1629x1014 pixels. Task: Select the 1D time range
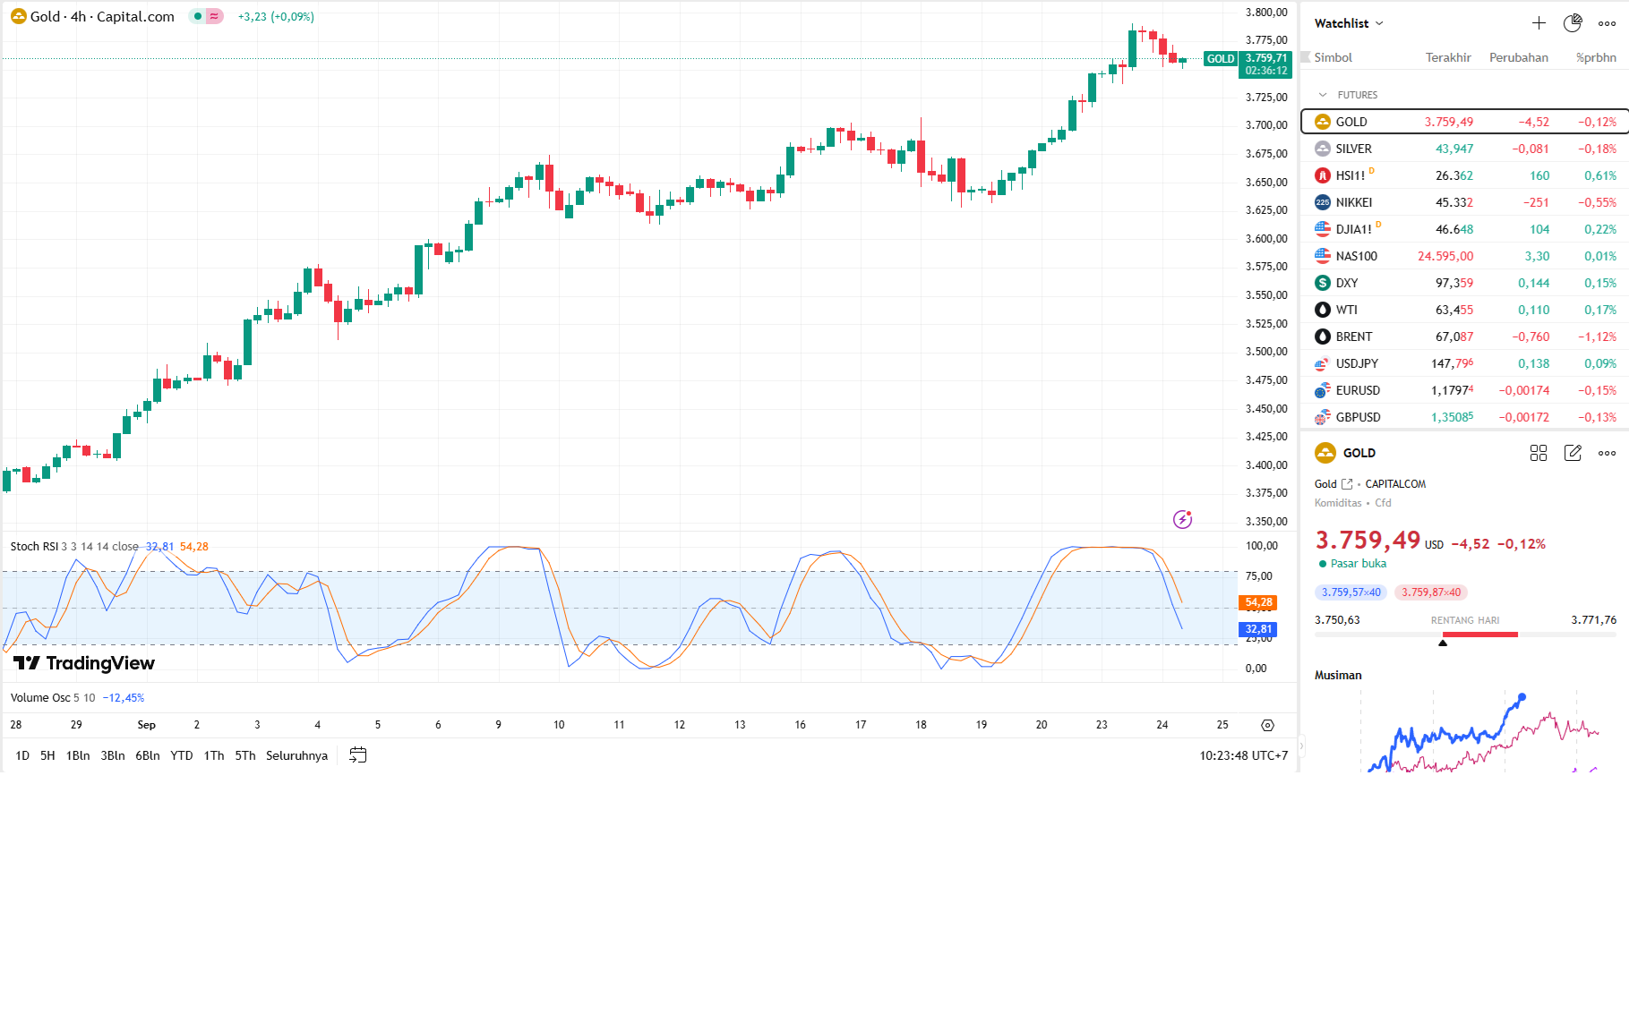22,755
